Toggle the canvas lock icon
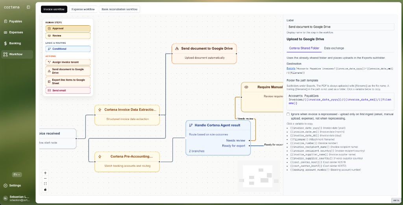Viewport: 403px width, 205px height. tap(45, 190)
